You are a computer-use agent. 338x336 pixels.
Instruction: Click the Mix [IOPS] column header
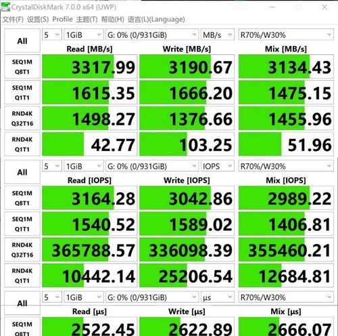tap(286, 180)
